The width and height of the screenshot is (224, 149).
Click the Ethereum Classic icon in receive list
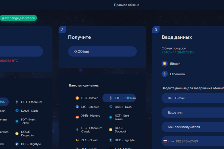77,130
